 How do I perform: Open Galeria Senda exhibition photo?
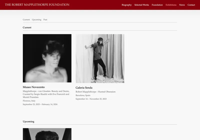pos(100,58)
